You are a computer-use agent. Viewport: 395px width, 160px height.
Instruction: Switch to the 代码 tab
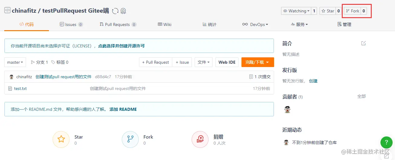[x=27, y=24]
